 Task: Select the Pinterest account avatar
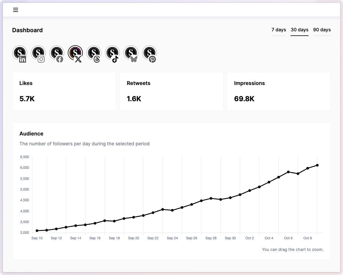coord(149,53)
